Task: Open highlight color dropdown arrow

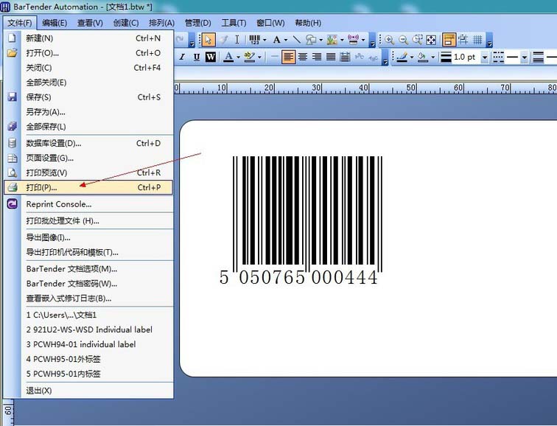Action: coord(259,57)
